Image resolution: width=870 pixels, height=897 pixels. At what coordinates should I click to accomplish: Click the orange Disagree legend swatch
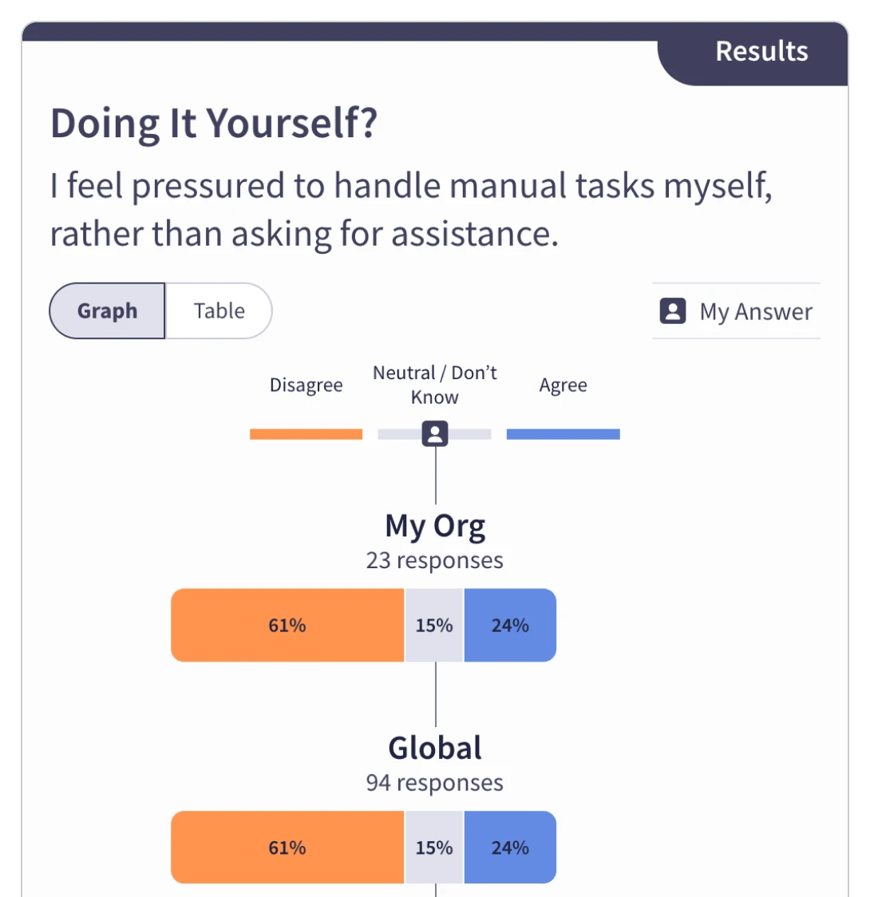306,434
